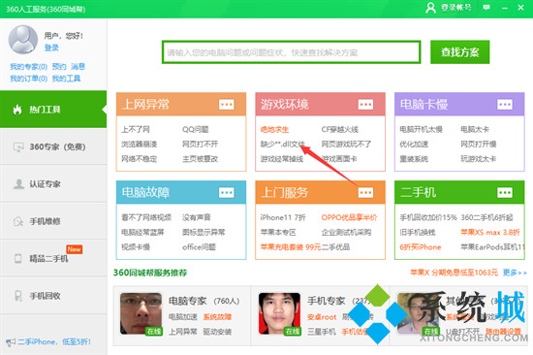Select 电脑经常蓝屏 entry

click(142, 232)
